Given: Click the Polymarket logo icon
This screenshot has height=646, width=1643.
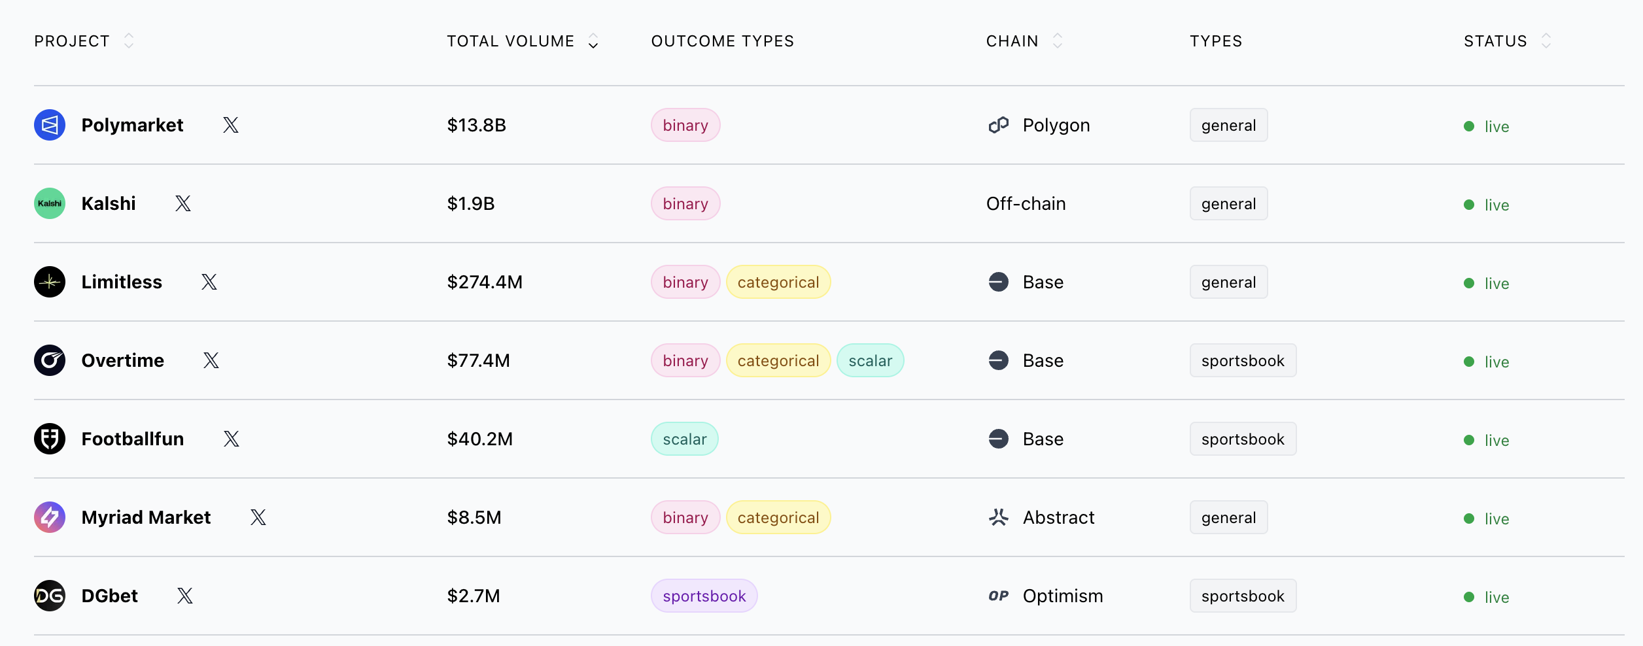Looking at the screenshot, I should pos(50,125).
